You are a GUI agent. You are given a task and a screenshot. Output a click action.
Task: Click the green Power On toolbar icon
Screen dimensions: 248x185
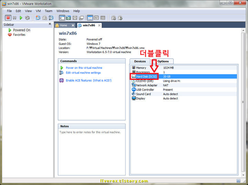pyautogui.click(x=21, y=18)
